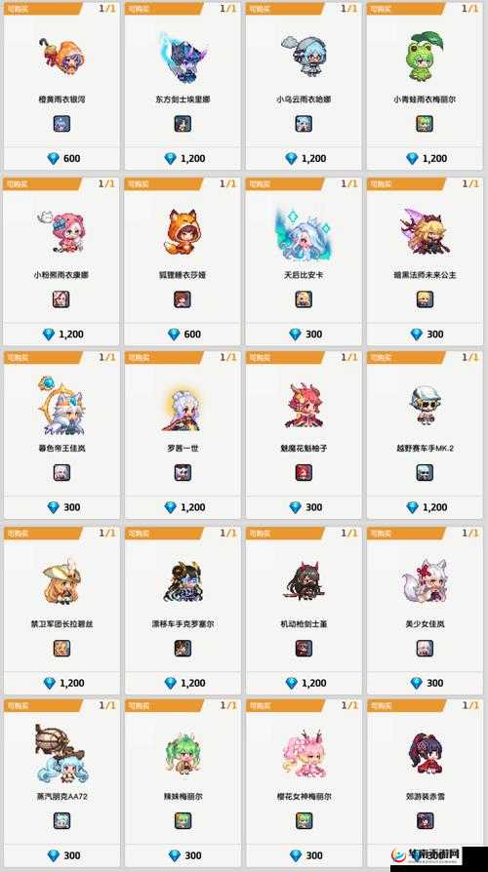Click the red hero portrait under 魅魔花魁柚子
This screenshot has height=872, width=488.
304,473
